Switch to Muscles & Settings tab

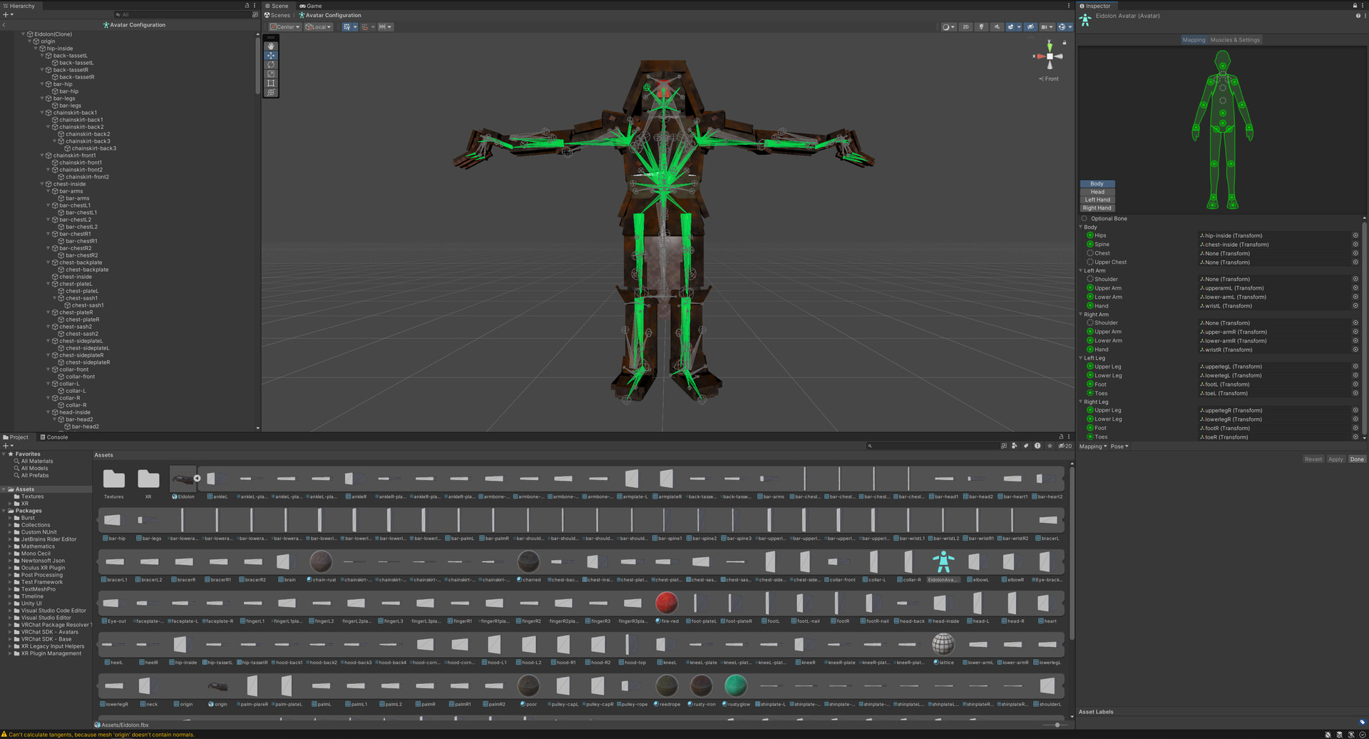(x=1235, y=40)
